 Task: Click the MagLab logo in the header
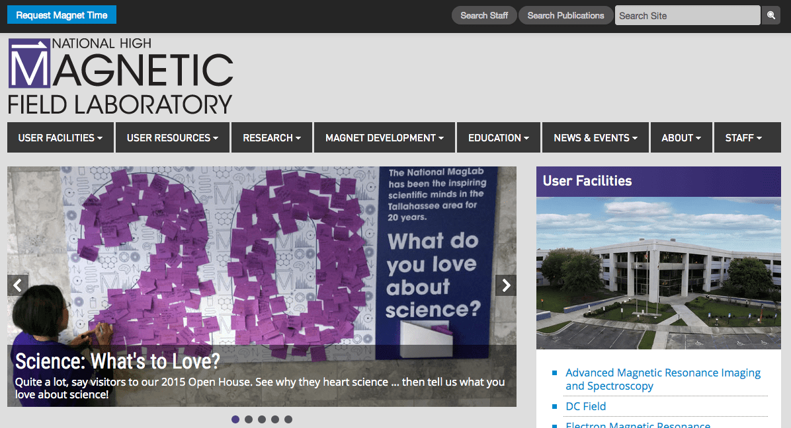click(x=120, y=76)
